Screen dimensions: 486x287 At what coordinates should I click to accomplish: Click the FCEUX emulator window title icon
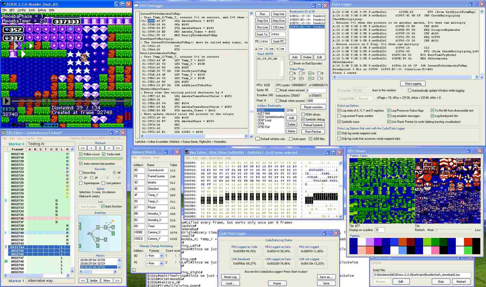coord(4,4)
